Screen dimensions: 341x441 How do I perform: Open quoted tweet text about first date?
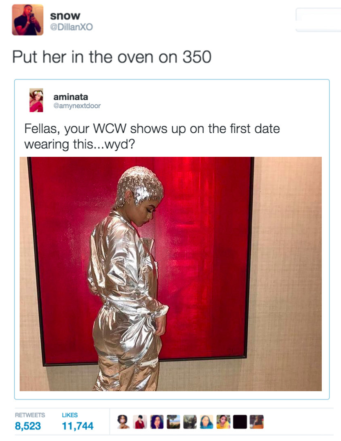tap(152, 136)
